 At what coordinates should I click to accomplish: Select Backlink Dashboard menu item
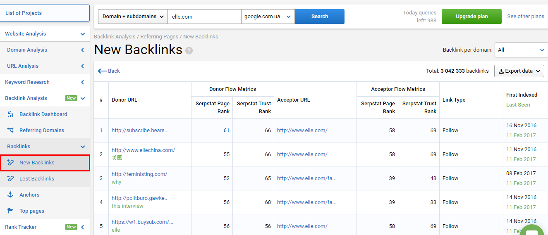(43, 114)
